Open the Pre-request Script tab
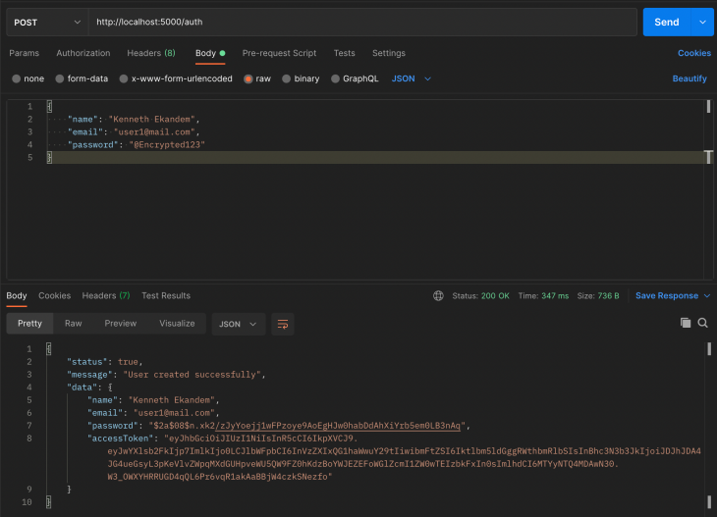The image size is (717, 517). tap(279, 53)
